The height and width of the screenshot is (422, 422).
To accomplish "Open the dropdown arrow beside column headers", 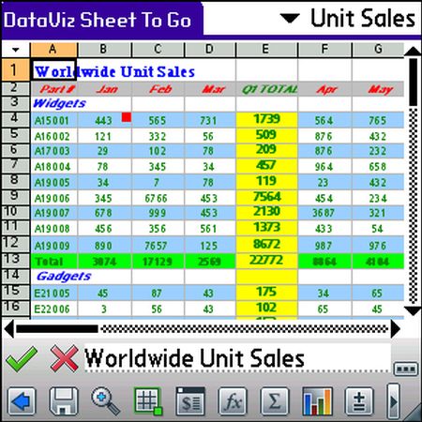I will (x=15, y=50).
